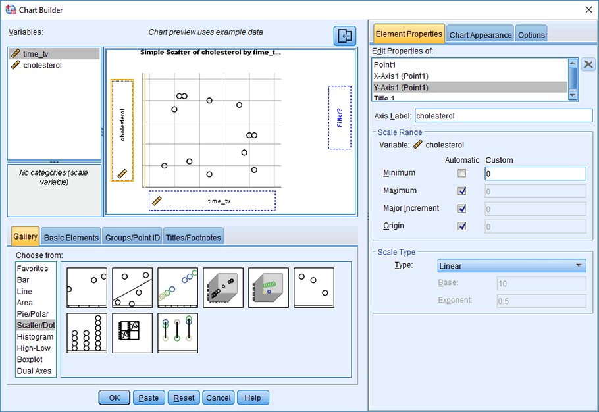This screenshot has height=412, width=599.
Task: Select the Simple 3-D Scatter icon
Action: [223, 288]
